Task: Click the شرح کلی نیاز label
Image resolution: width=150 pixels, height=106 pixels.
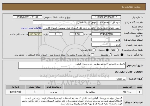Action: click(134, 66)
